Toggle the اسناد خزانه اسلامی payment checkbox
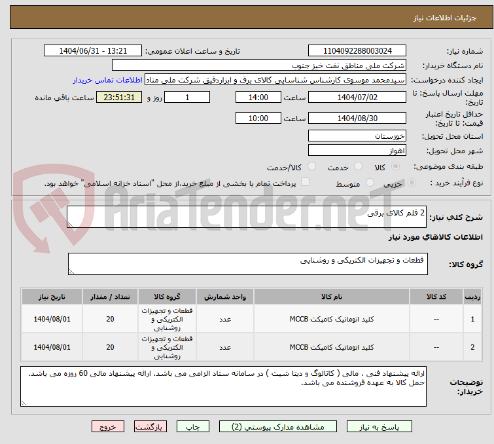The width and height of the screenshot is (494, 444). (x=305, y=182)
